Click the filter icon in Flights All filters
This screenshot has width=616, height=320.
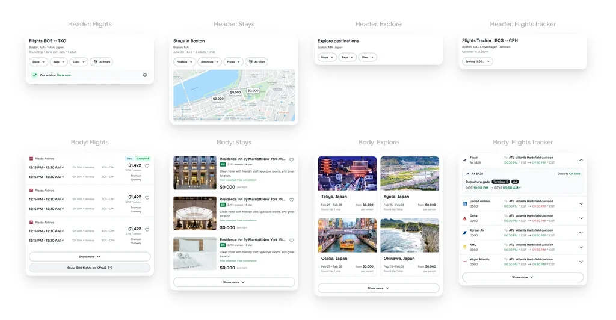point(96,61)
